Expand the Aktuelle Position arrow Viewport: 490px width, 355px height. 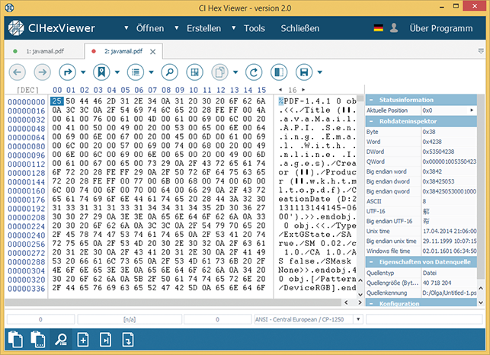[x=472, y=110]
